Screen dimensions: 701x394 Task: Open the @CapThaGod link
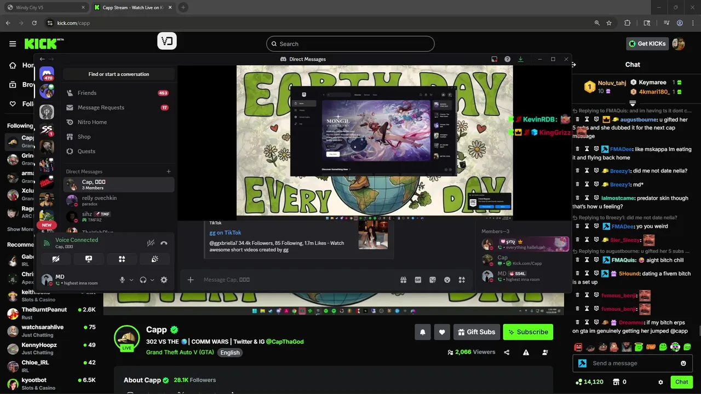pyautogui.click(x=285, y=341)
